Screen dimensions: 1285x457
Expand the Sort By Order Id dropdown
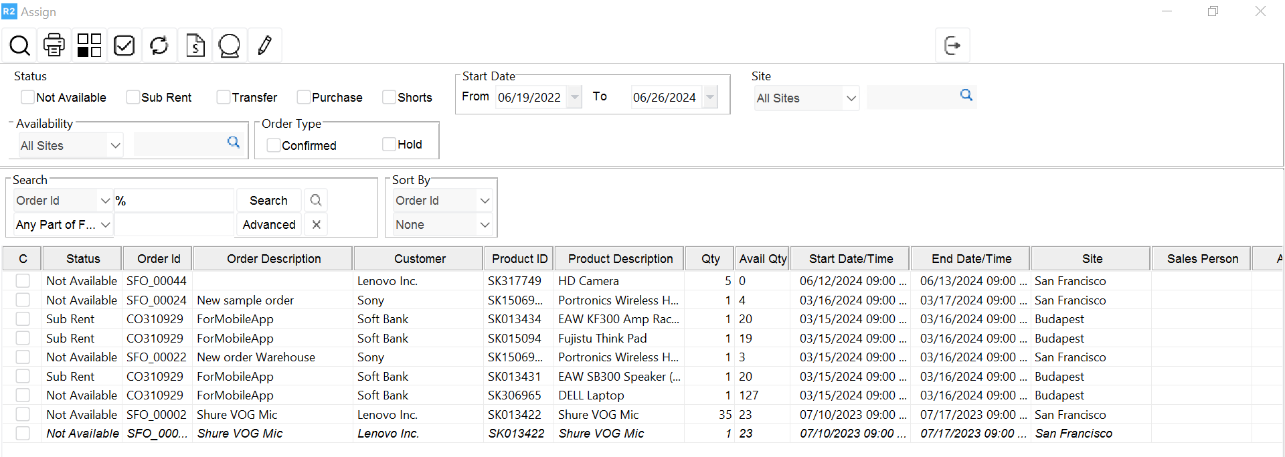(442, 201)
